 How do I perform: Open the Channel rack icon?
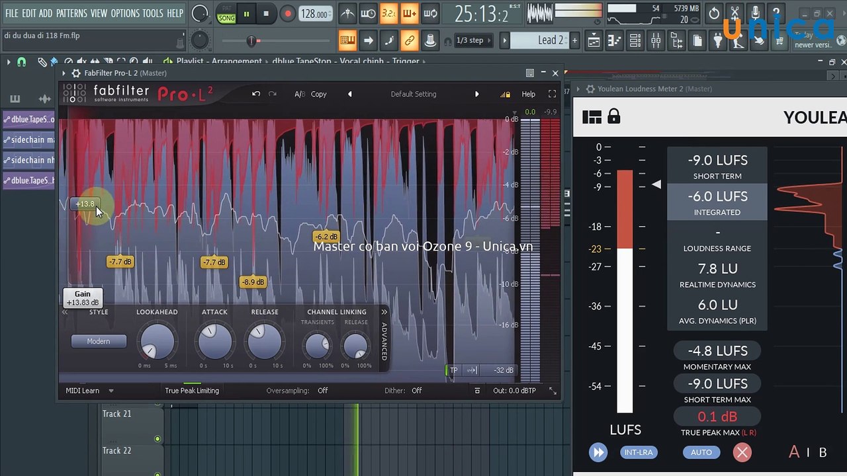(635, 41)
